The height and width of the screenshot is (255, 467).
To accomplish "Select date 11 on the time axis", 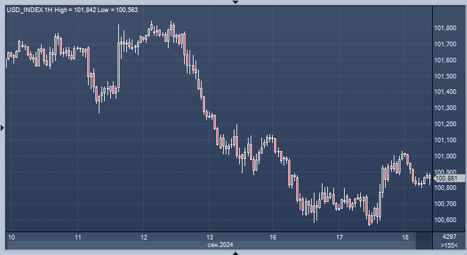I will 78,237.
